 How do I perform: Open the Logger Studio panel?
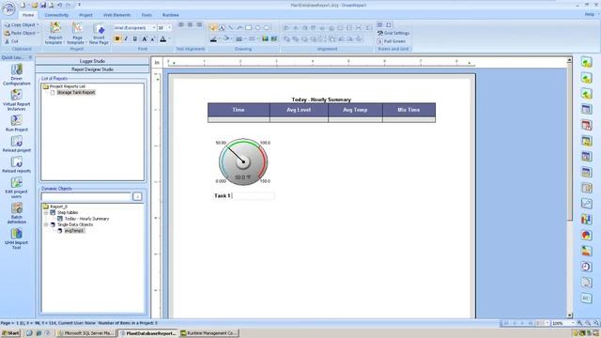[x=92, y=61]
